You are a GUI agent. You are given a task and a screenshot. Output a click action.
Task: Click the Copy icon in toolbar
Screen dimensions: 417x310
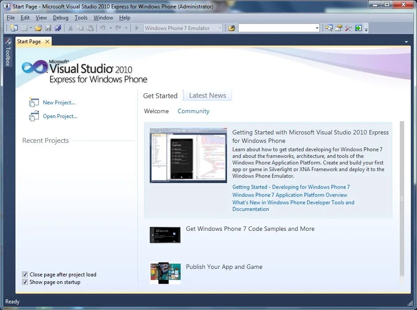pyautogui.click(x=80, y=28)
